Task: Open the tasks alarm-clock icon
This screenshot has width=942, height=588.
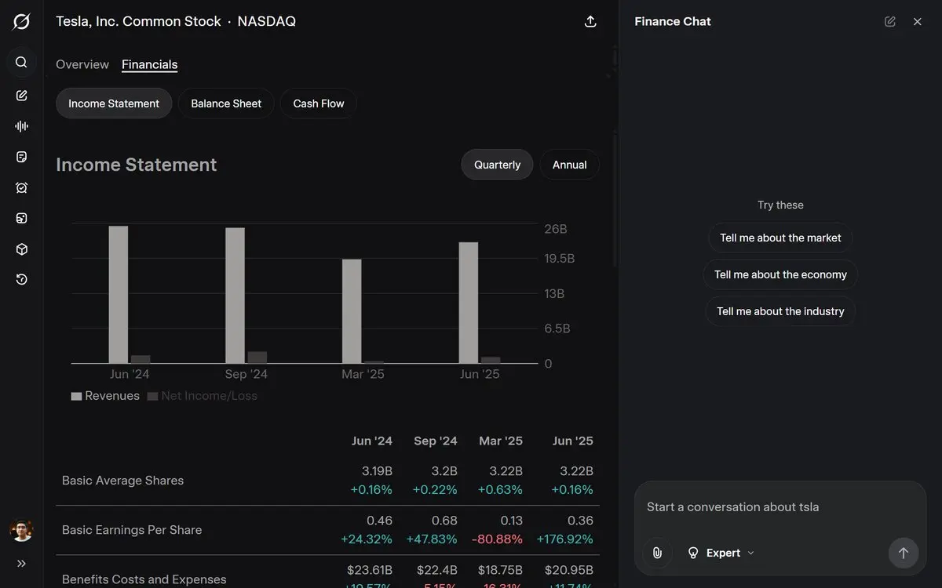Action: (x=21, y=188)
